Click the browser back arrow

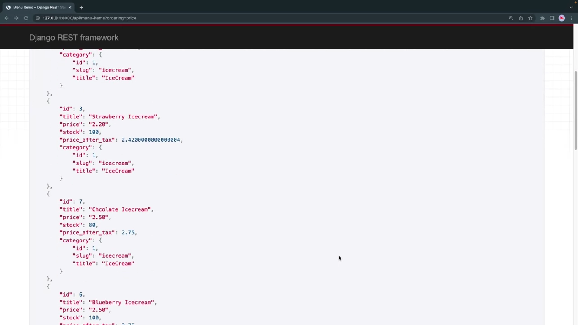point(6,18)
